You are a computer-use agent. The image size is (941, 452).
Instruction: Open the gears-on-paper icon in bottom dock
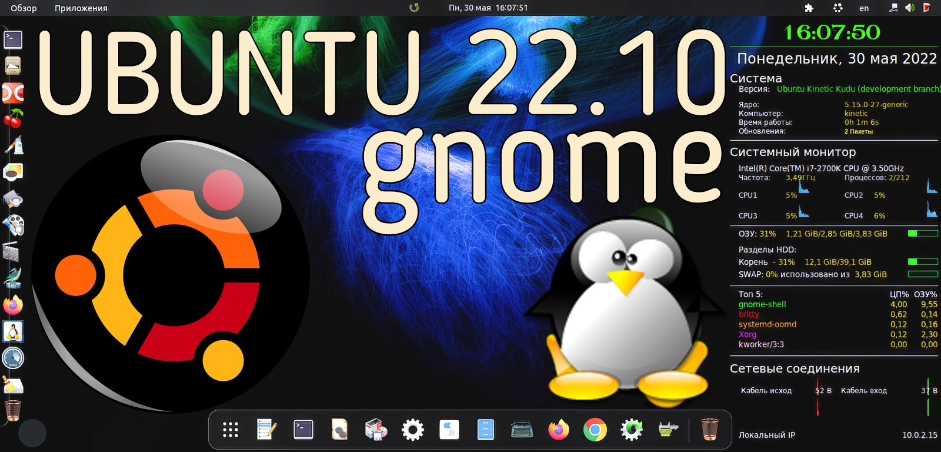point(339,430)
